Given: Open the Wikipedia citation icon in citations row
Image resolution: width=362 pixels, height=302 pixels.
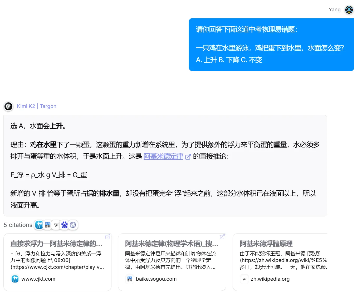Looking at the screenshot, I should tap(56, 225).
